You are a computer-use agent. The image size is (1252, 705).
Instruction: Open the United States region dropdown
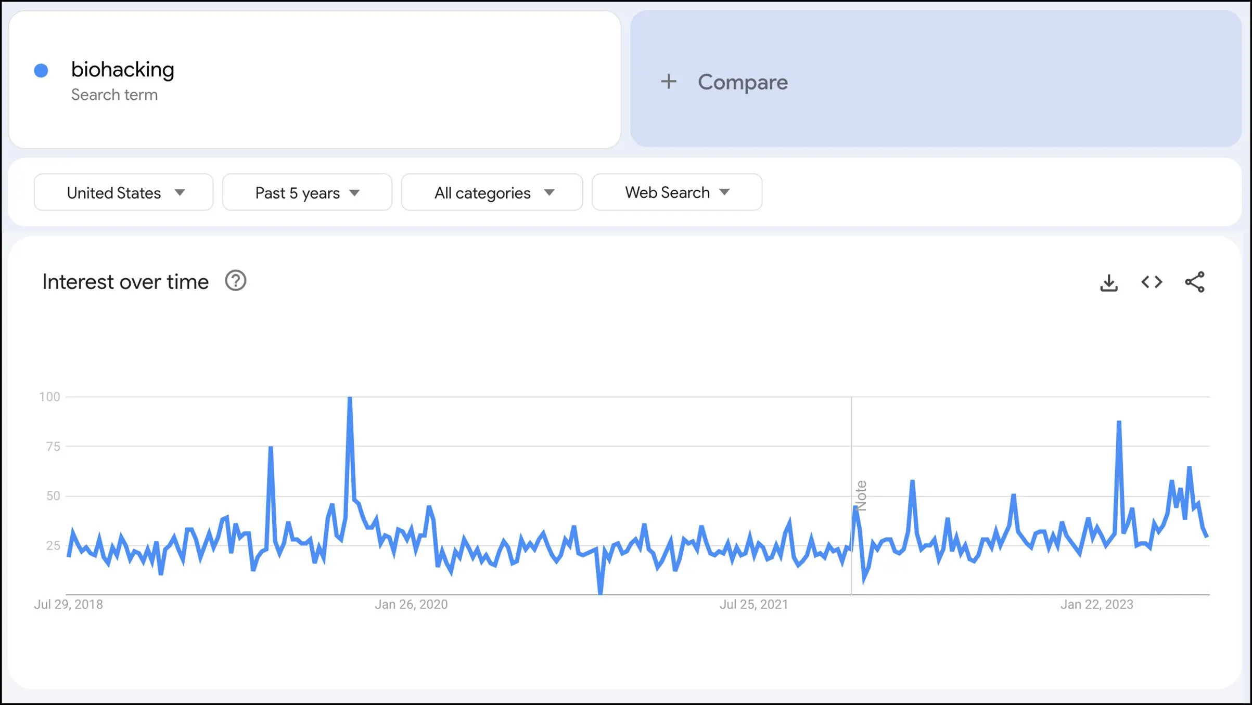(123, 192)
